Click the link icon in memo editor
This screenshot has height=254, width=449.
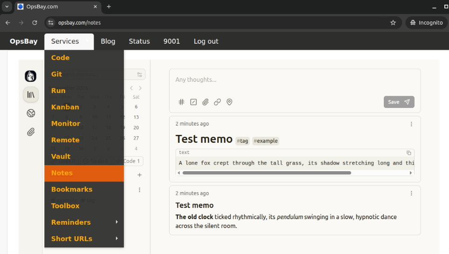tap(218, 102)
